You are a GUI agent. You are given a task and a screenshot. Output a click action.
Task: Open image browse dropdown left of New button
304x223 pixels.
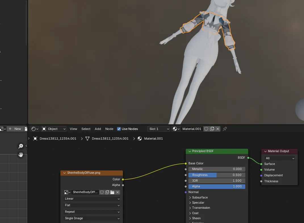[x=3, y=129]
